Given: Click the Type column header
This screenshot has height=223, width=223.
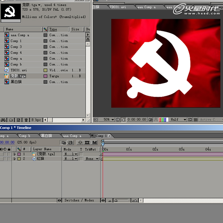Looking at the screenshot, I should [x=58, y=29].
